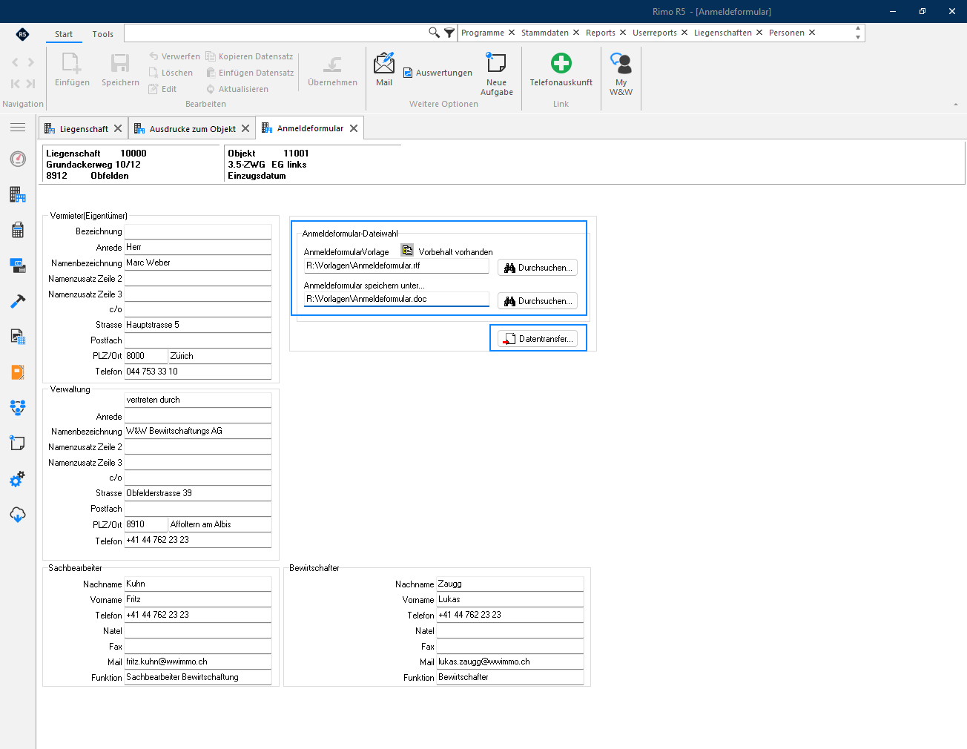The height and width of the screenshot is (749, 967).
Task: Switch to the Tools ribbon tab
Action: click(103, 34)
